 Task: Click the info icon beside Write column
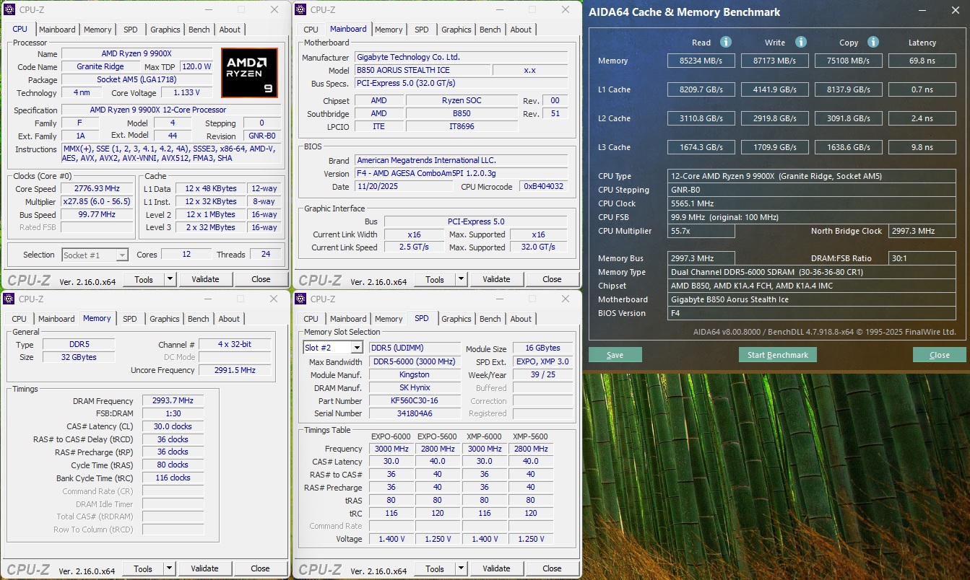click(x=800, y=43)
